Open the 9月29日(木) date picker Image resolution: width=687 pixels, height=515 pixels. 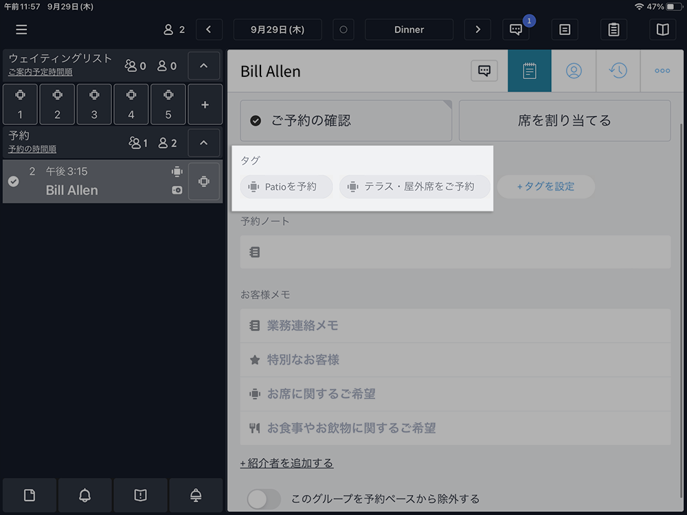click(278, 30)
